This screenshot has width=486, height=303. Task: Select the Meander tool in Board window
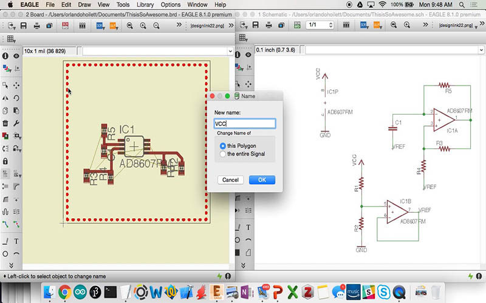click(x=5, y=211)
